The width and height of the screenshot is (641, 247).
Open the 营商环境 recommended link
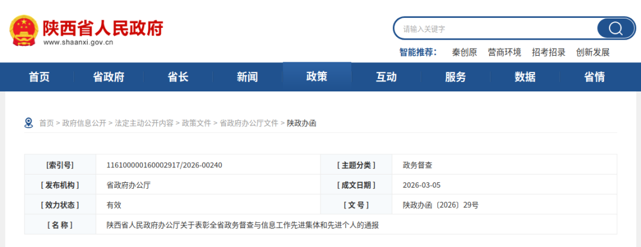click(x=504, y=52)
